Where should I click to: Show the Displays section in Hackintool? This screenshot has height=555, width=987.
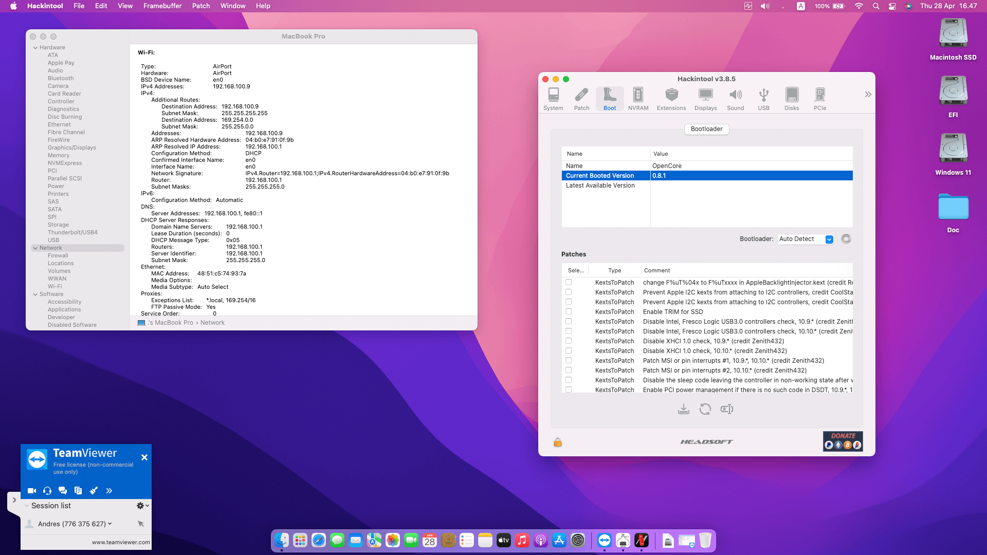pos(705,99)
